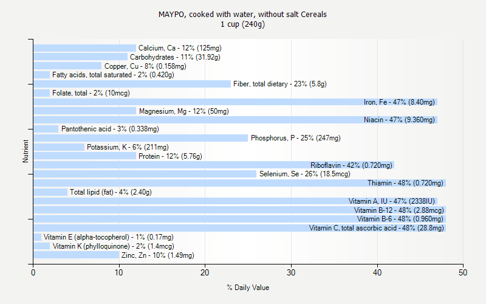Image resolution: width=486 pixels, height=304 pixels.
Task: Click the % Daily Value axis title
Action: 248,288
